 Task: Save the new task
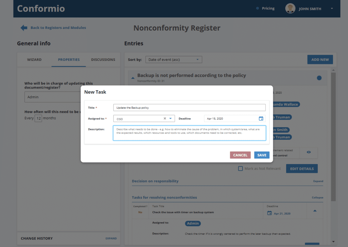tap(262, 155)
